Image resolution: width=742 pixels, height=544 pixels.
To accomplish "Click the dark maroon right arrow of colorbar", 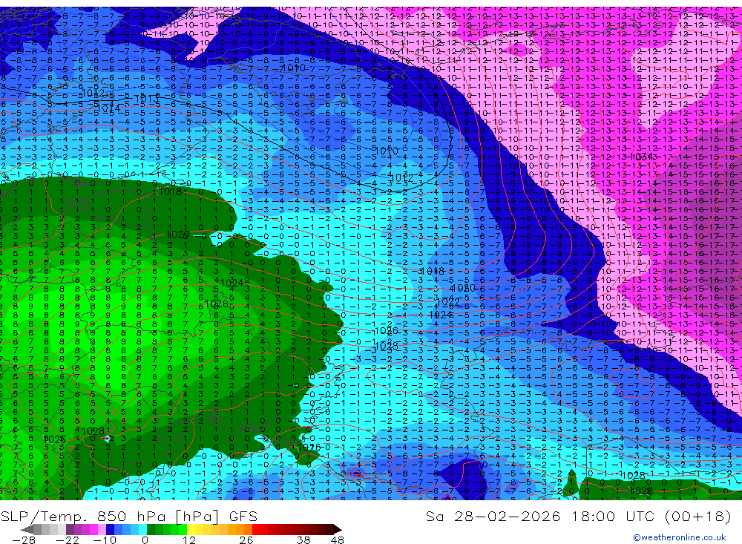I will click(338, 529).
